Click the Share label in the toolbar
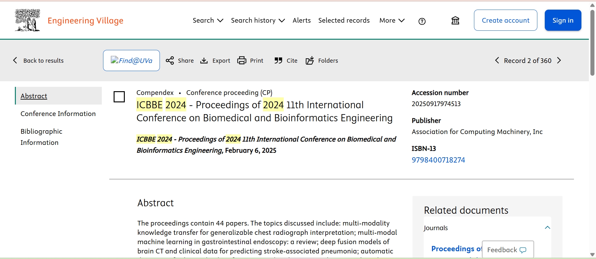This screenshot has width=596, height=259. (x=186, y=60)
